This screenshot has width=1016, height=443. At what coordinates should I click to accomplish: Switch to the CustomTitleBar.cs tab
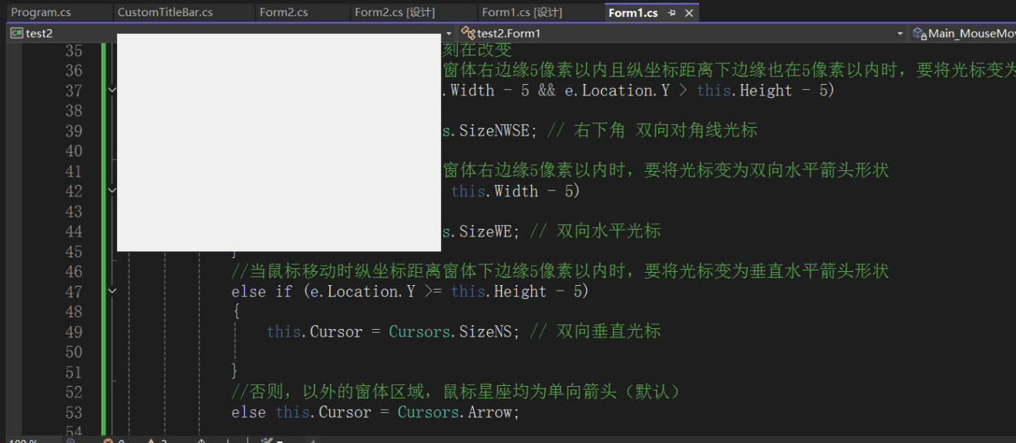tap(165, 12)
